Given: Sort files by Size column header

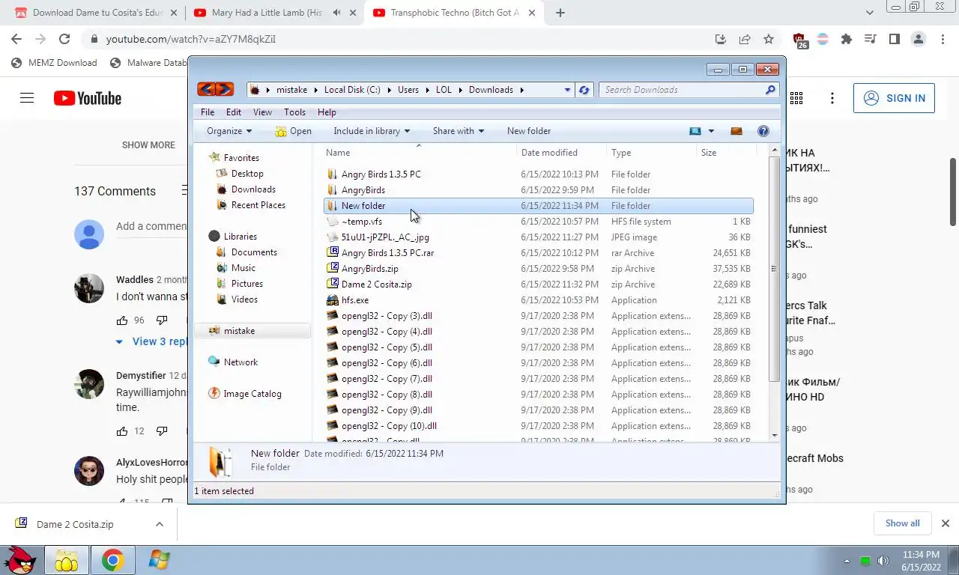Looking at the screenshot, I should (x=725, y=153).
